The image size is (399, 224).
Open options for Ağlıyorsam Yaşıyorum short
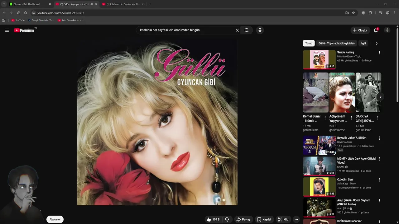coord(351,118)
